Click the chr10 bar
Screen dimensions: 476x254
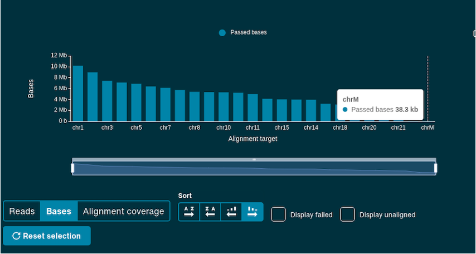click(224, 106)
